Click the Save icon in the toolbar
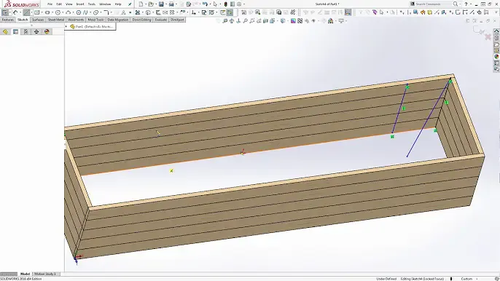Viewport: 500px width, 281px height. click(161, 4)
